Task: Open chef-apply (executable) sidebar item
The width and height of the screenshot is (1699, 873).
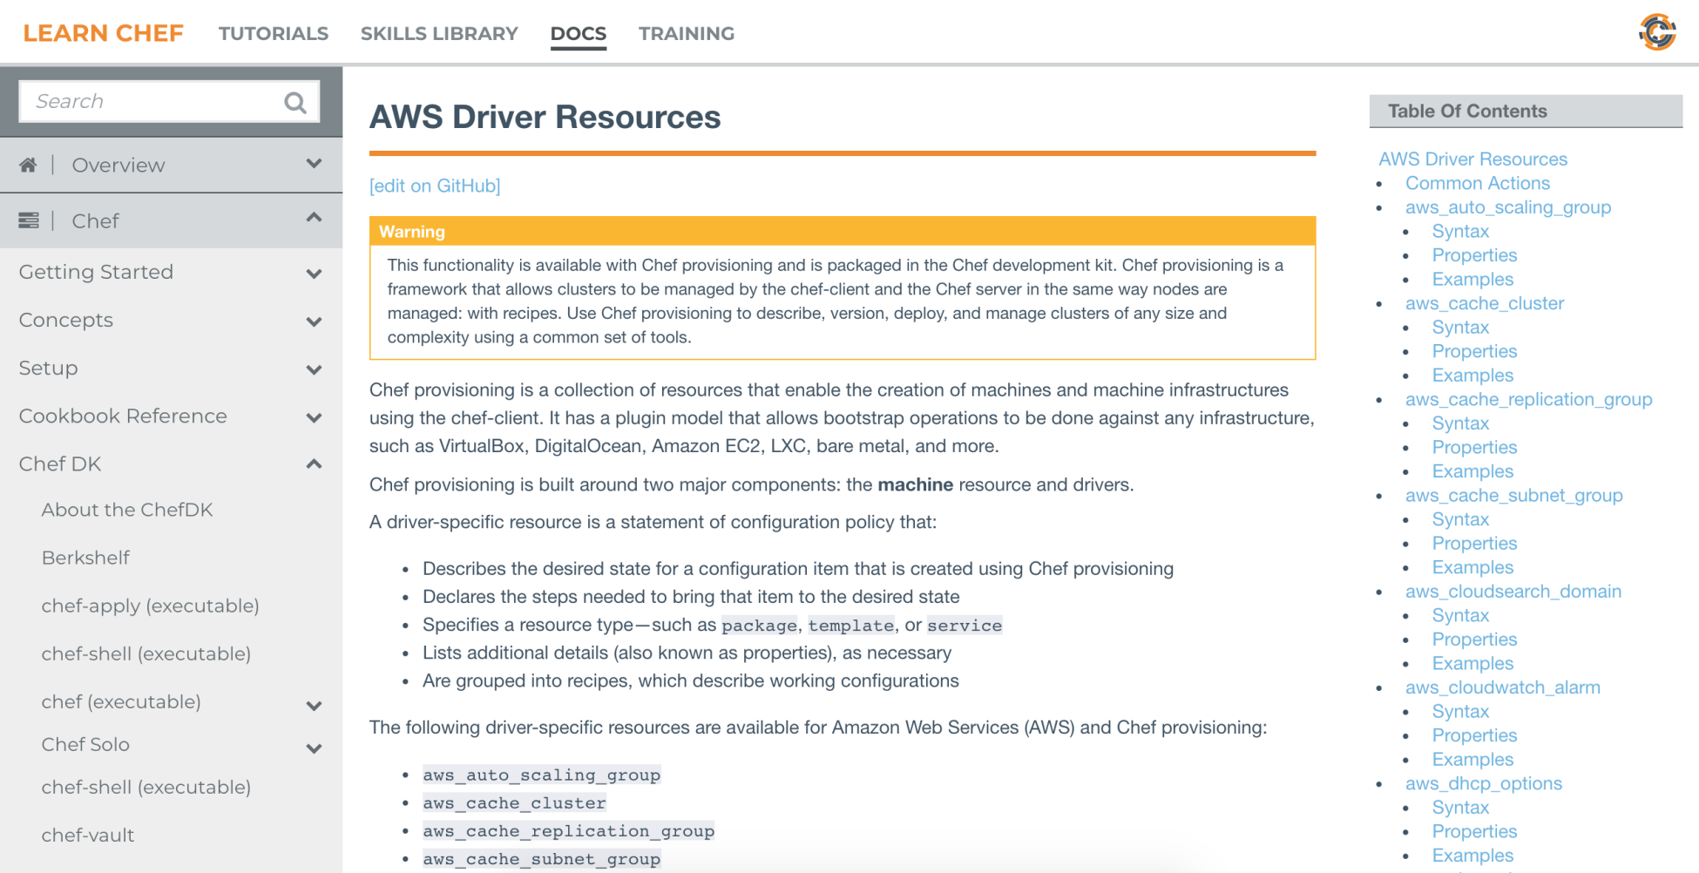Action: pos(150,606)
